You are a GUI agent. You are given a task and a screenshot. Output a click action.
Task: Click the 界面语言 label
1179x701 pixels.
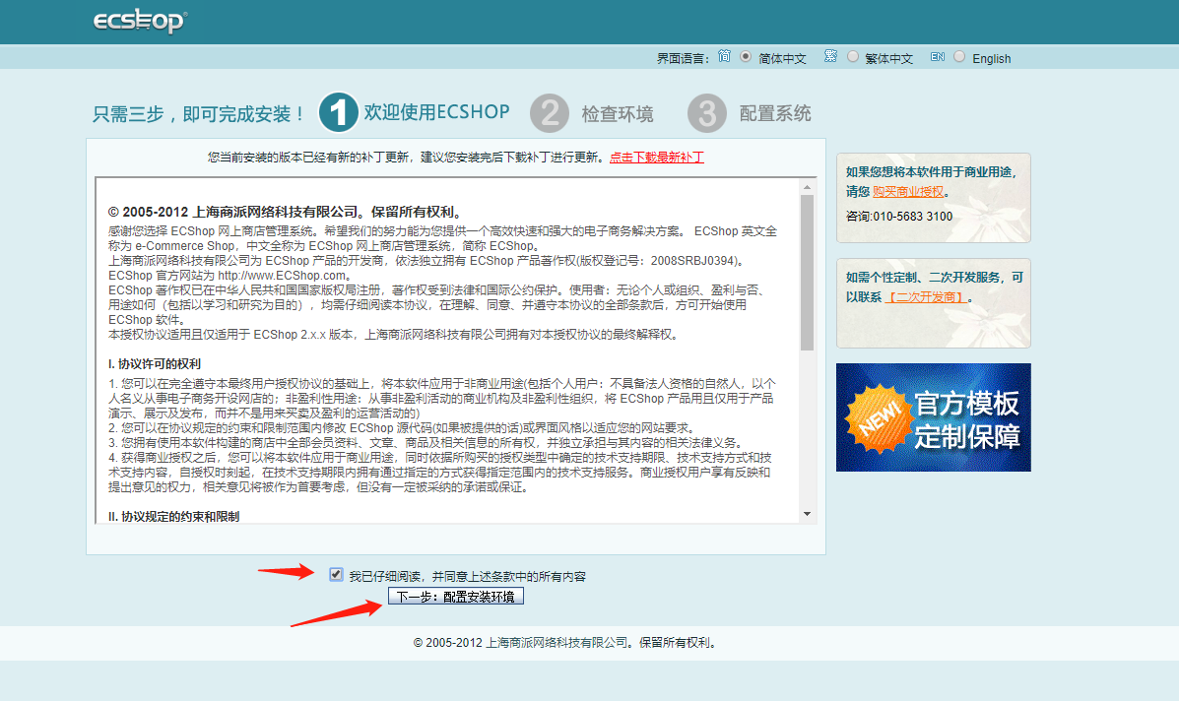tap(683, 59)
